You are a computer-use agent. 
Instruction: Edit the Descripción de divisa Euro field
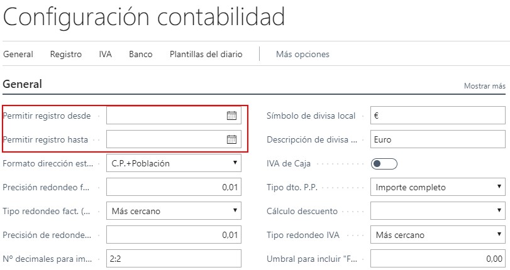point(438,139)
